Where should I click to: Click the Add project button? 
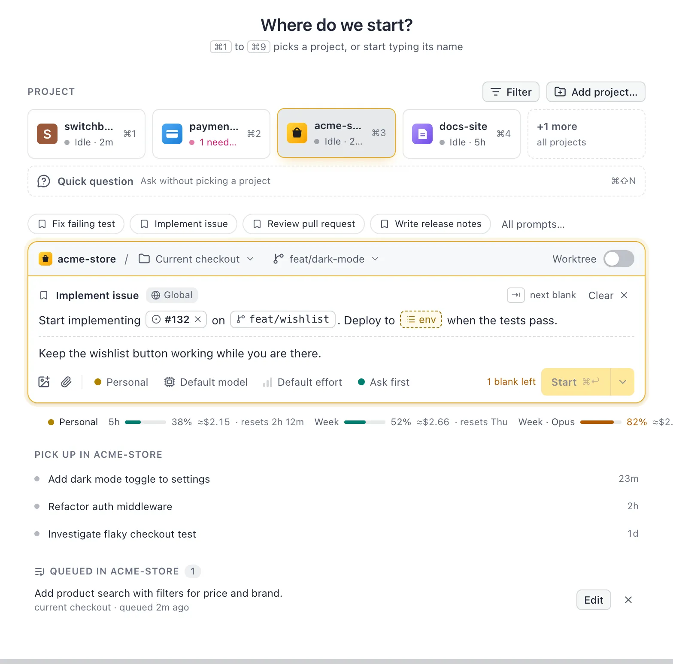point(596,92)
